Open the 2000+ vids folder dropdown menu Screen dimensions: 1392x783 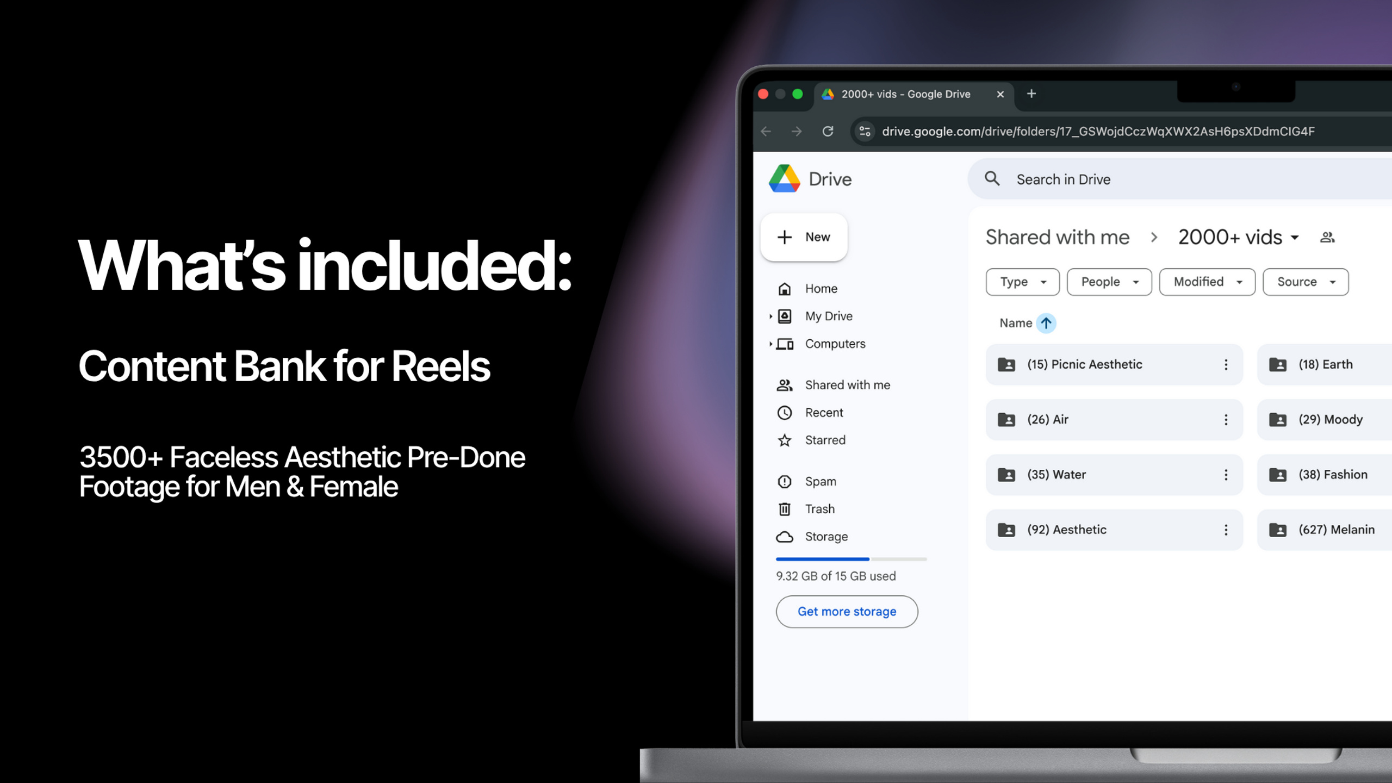click(1295, 238)
